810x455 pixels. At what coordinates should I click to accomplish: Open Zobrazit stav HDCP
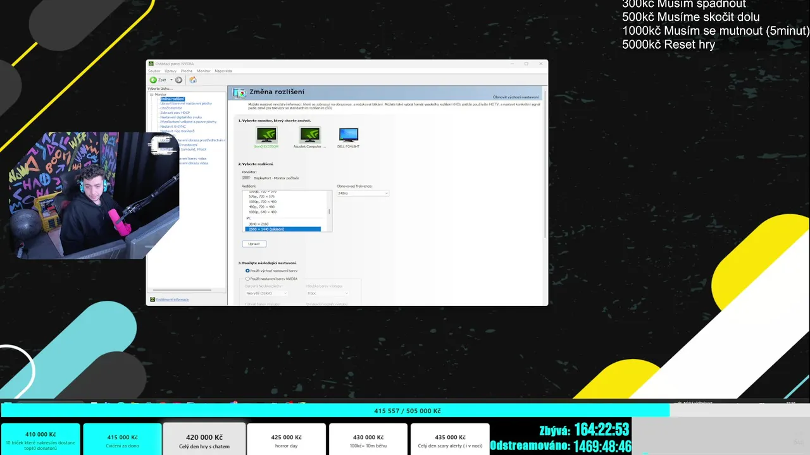[x=175, y=112]
